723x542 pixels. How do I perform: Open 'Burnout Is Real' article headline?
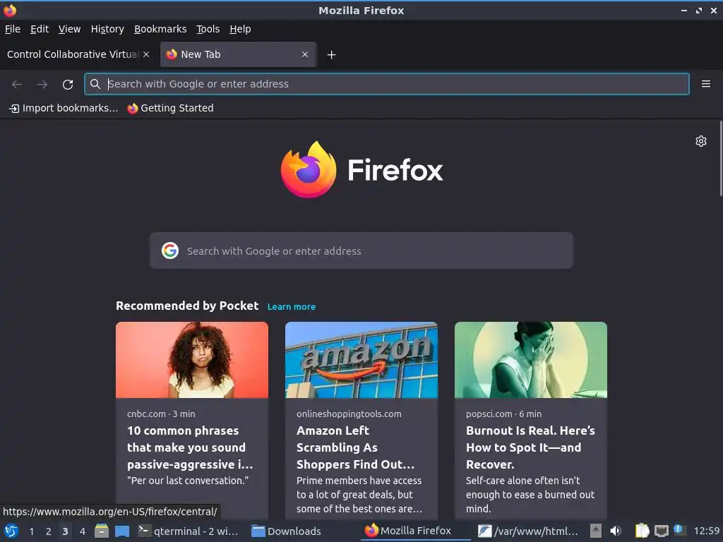coord(530,447)
